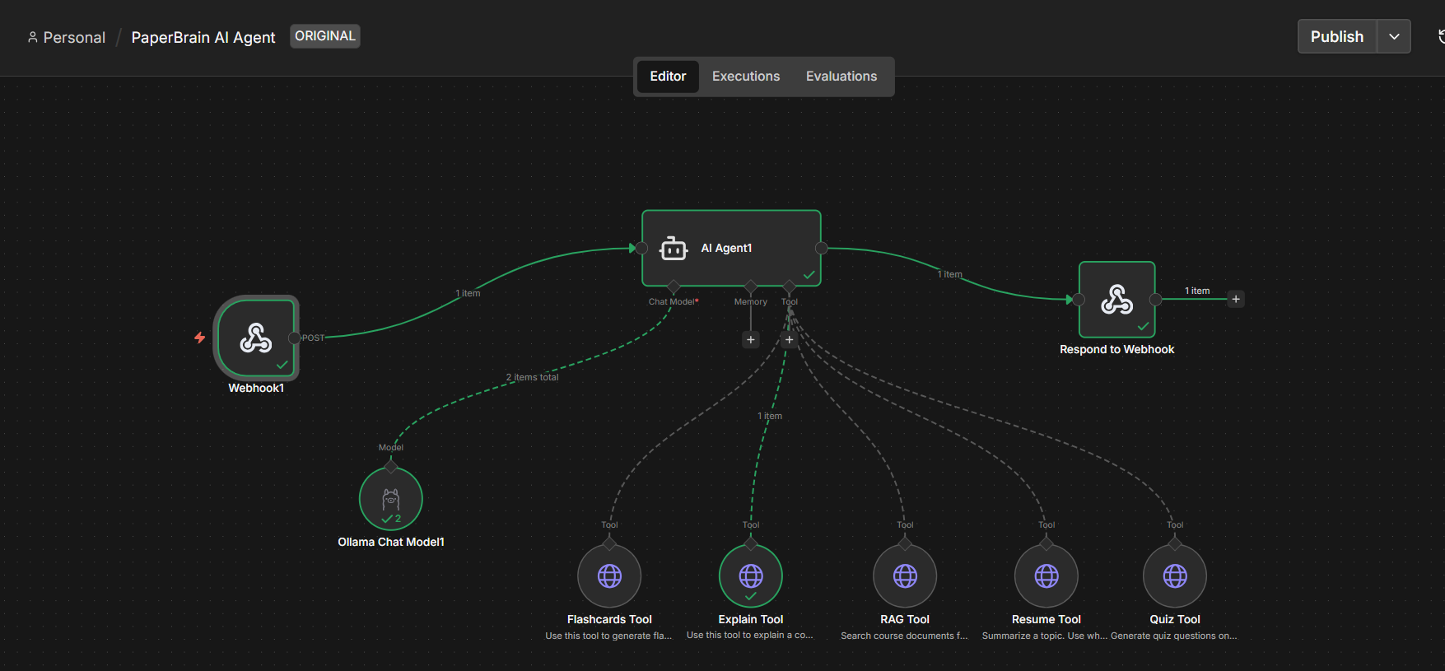This screenshot has width=1445, height=671.
Task: Click the red lightning trigger icon beside Webhook1
Action: pyautogui.click(x=200, y=338)
